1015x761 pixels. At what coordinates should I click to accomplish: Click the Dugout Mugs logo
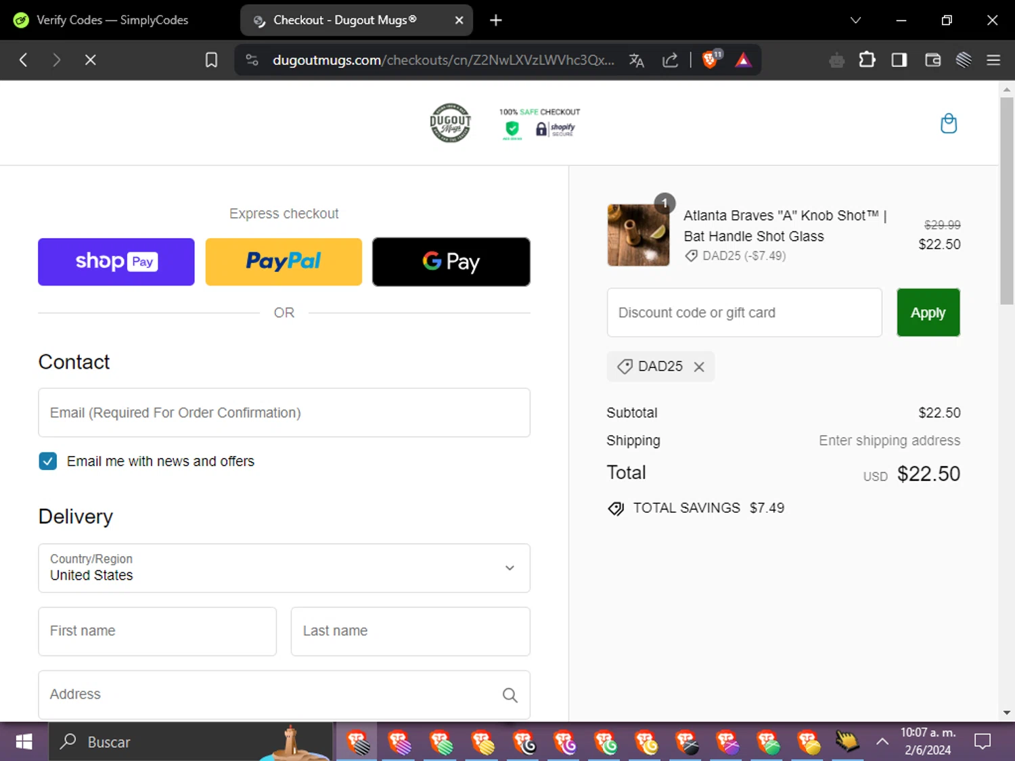tap(451, 123)
